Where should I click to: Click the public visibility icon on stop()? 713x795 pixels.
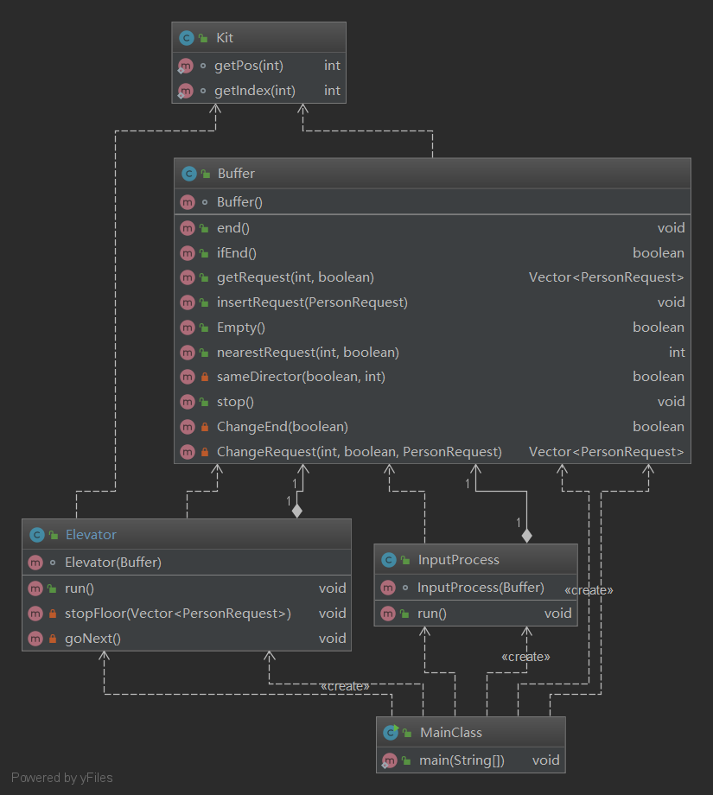coord(204,402)
